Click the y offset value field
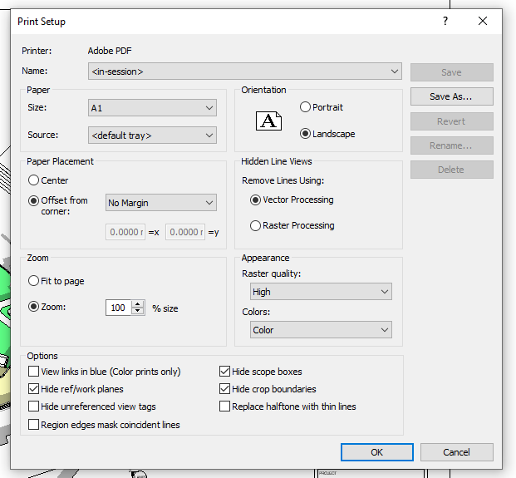Screen dimensions: 516x478 point(185,232)
